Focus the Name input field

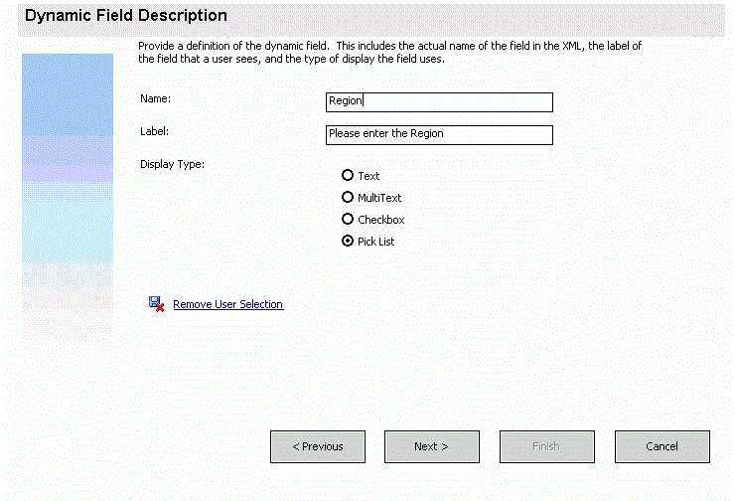[439, 101]
